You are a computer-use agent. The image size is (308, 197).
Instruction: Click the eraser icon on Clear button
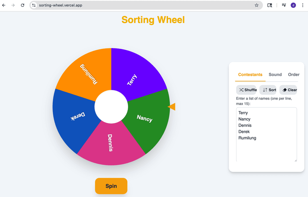(284, 90)
